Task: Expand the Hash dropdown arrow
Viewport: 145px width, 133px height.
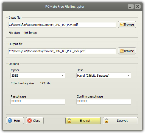Action: coord(128,75)
